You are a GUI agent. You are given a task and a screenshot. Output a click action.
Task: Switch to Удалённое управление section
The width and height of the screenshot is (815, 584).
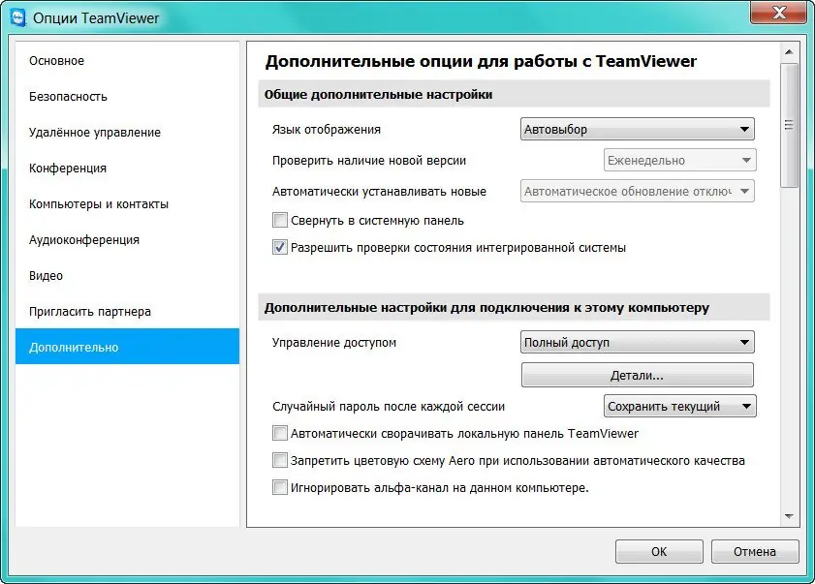coord(127,133)
